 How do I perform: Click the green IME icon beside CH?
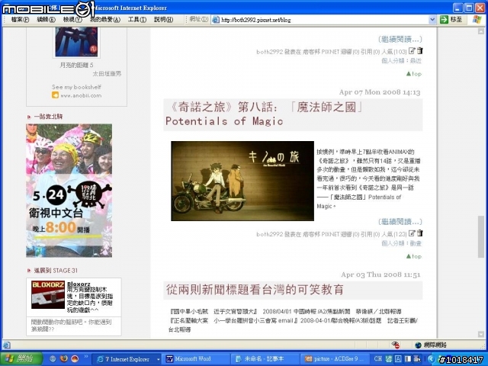[x=389, y=359]
